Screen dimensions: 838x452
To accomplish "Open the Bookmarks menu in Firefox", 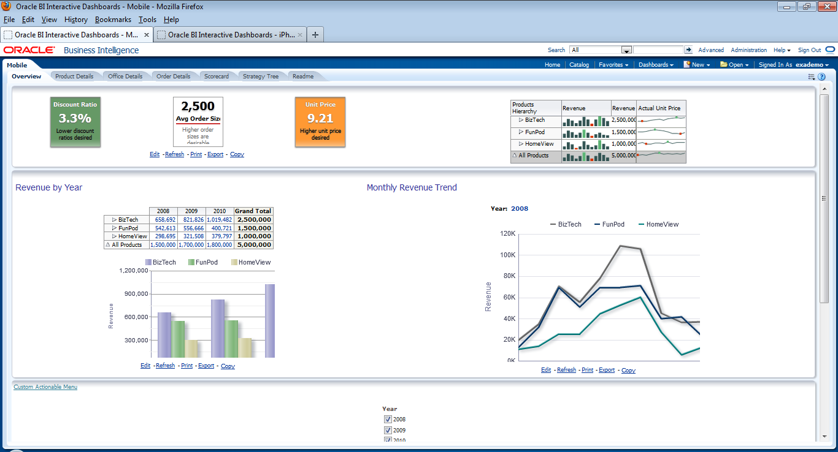I will pyautogui.click(x=113, y=19).
